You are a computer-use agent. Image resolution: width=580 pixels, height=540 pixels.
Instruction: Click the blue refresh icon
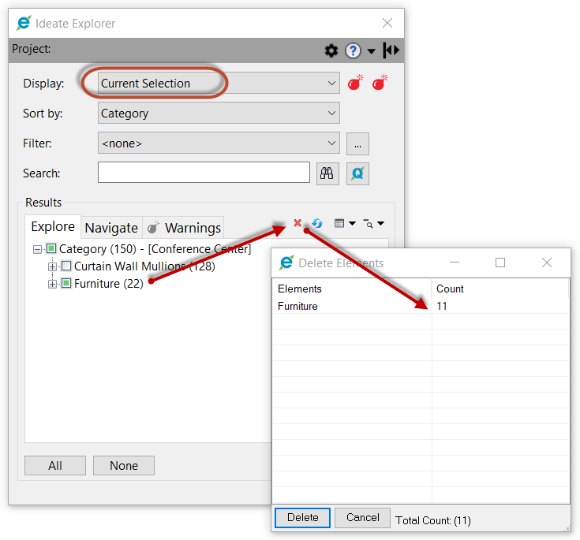tap(317, 223)
